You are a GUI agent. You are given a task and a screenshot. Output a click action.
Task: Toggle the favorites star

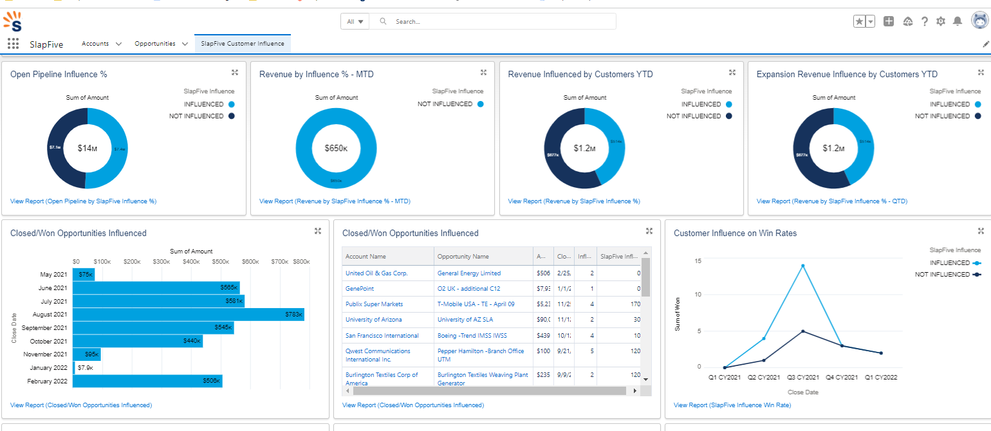click(x=858, y=21)
